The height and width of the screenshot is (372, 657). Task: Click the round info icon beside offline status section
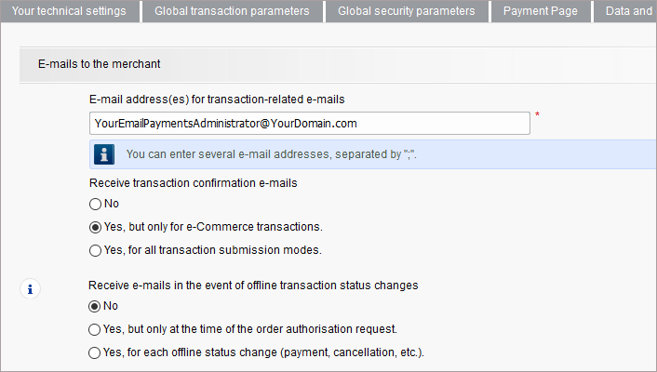click(30, 289)
